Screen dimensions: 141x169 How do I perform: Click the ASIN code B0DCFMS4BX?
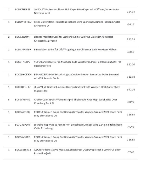(23, 50)
